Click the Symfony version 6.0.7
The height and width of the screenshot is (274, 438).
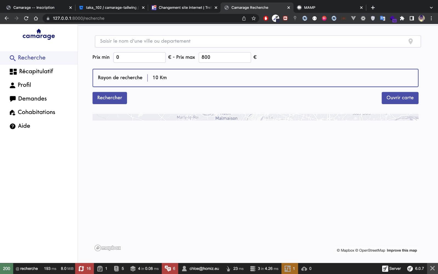(x=415, y=269)
